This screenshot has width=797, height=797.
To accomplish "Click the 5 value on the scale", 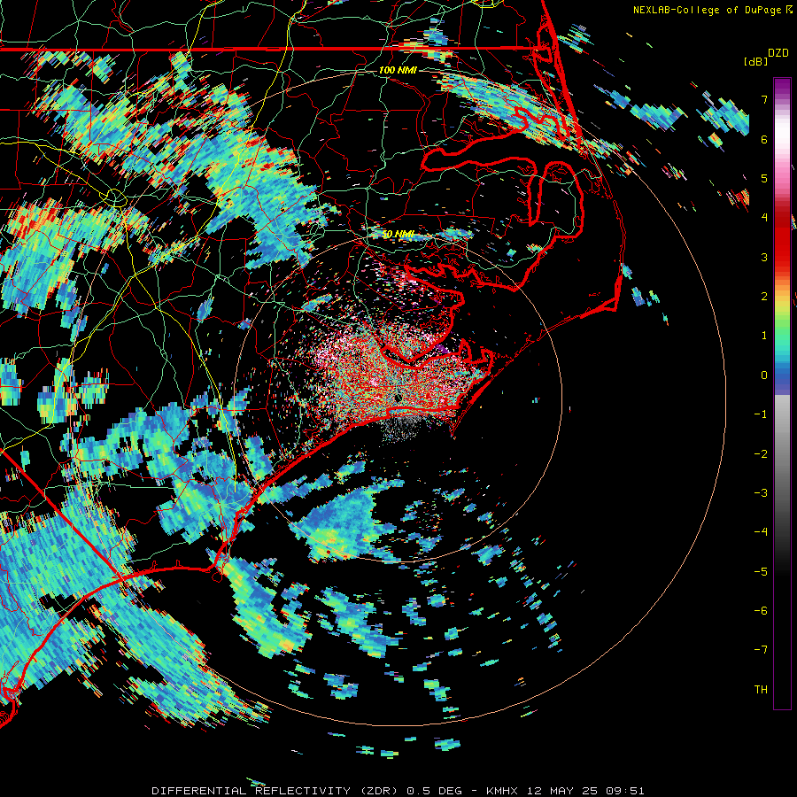I will click(x=764, y=178).
